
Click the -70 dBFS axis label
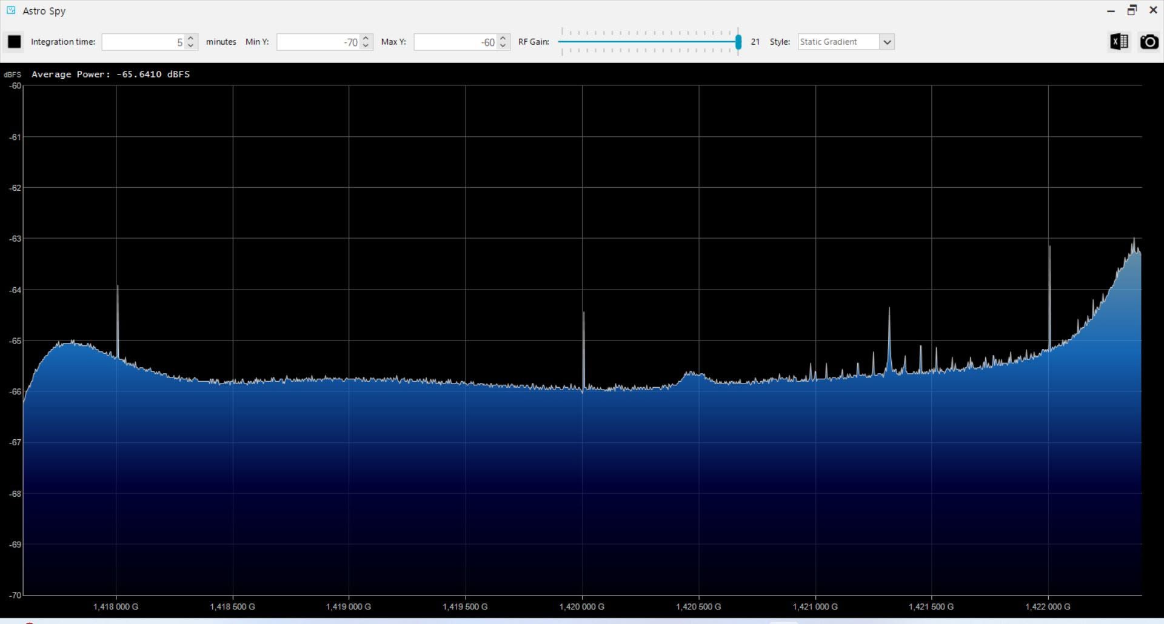15,596
